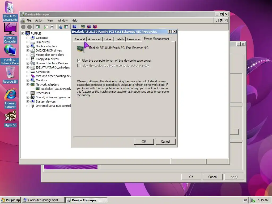Click OK in the background dialog
The image size is (272, 204).
coord(191,177)
